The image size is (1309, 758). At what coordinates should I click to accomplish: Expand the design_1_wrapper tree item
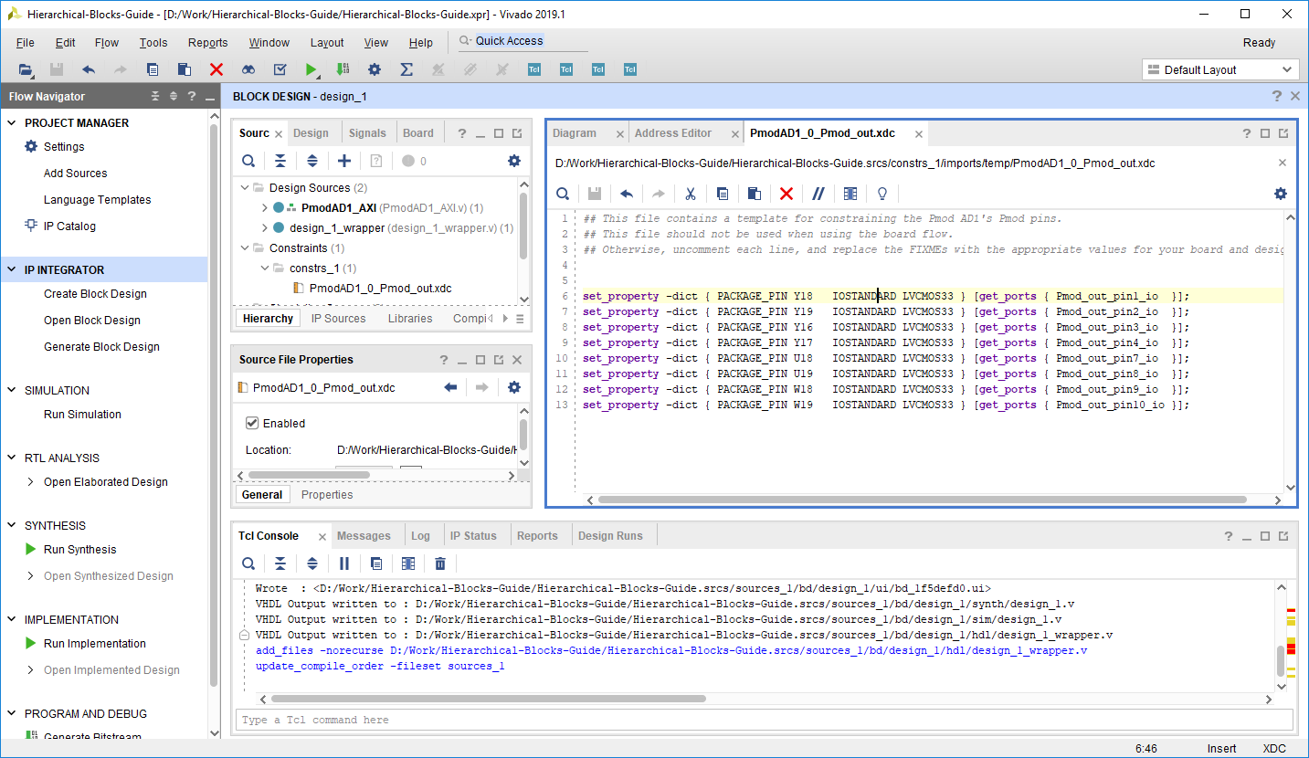265,228
